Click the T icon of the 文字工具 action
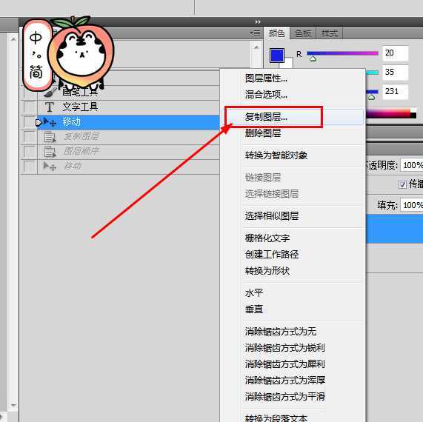 (50, 107)
